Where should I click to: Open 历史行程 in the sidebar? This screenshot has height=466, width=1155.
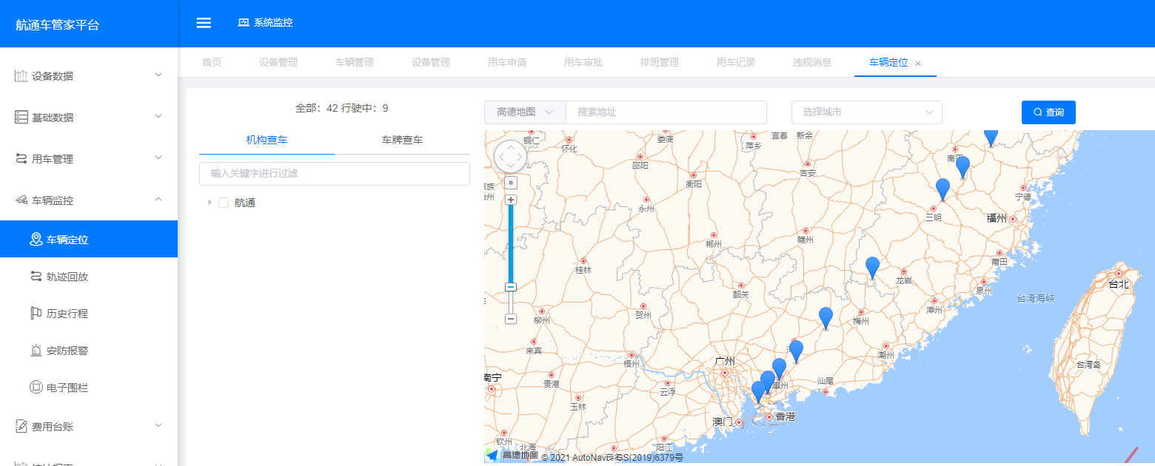[x=67, y=314]
